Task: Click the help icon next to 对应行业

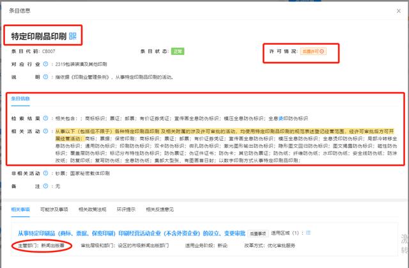Action: 45,64
